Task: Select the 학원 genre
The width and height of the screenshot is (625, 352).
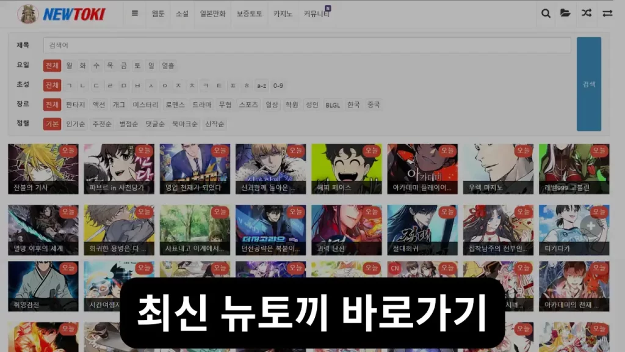Action: (292, 105)
